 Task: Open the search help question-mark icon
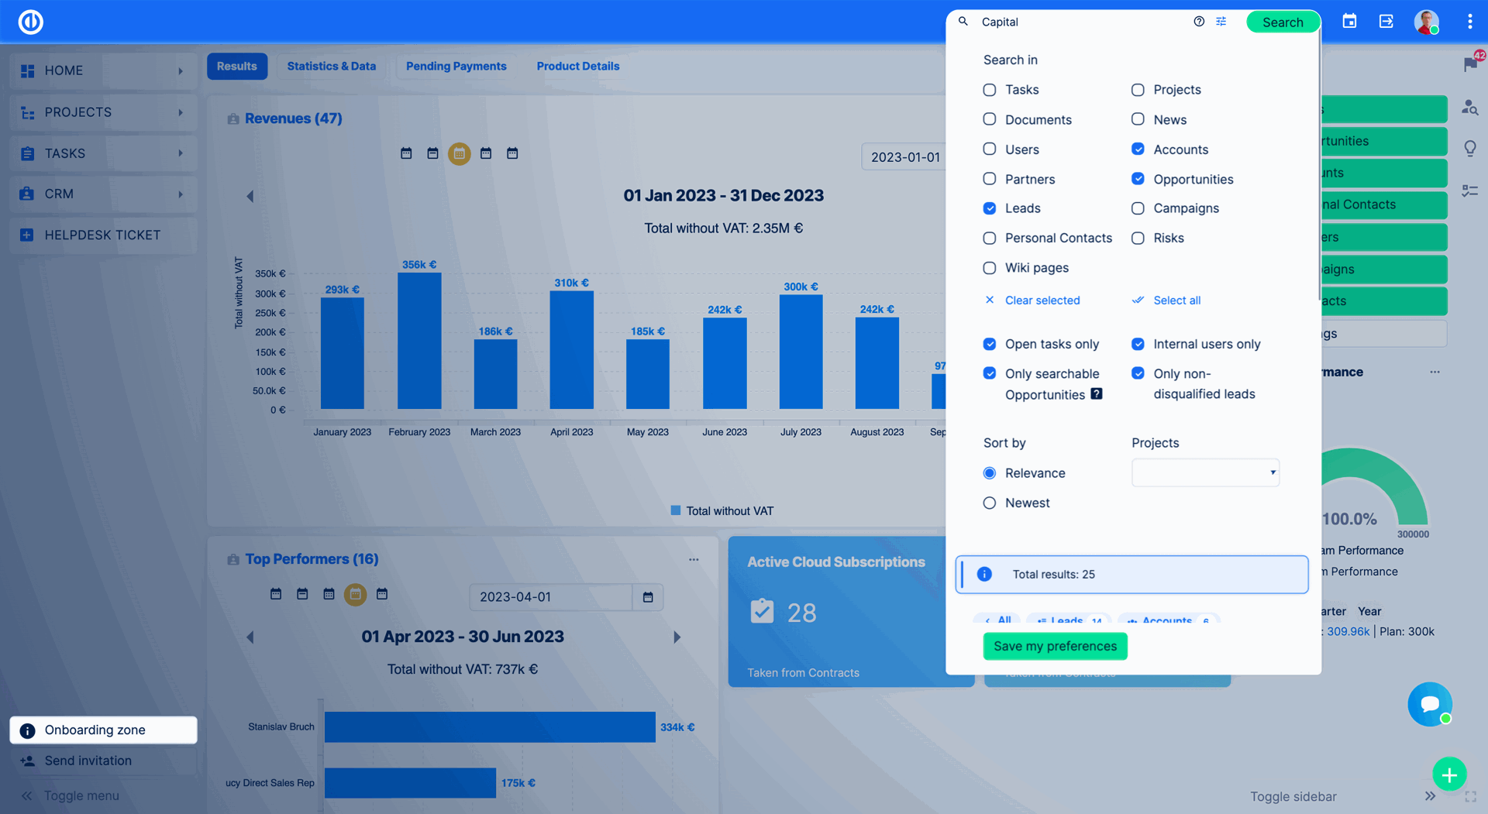pyautogui.click(x=1199, y=22)
